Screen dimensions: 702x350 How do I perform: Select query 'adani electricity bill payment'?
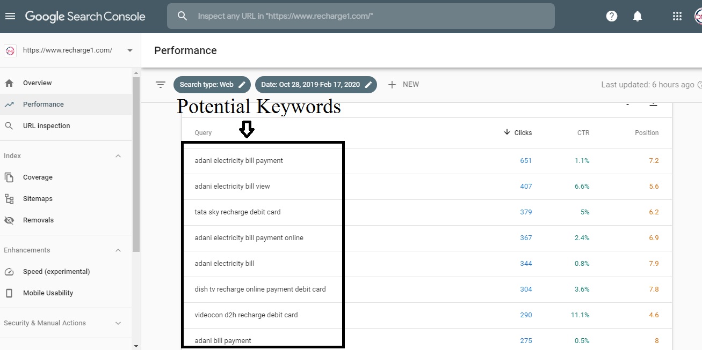pos(238,161)
